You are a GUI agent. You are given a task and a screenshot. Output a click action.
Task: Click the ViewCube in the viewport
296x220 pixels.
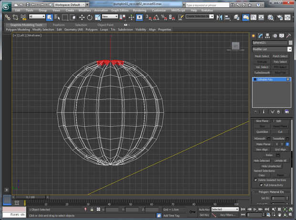(235, 46)
